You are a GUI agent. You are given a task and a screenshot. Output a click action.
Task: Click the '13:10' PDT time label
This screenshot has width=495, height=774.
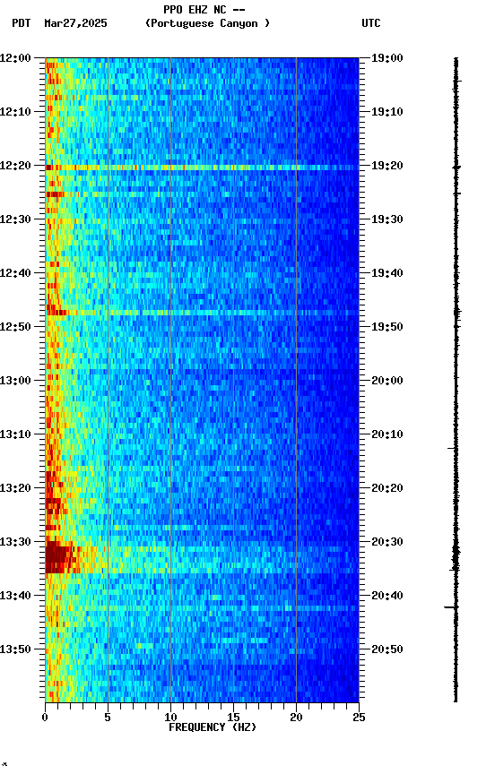pyautogui.click(x=15, y=434)
